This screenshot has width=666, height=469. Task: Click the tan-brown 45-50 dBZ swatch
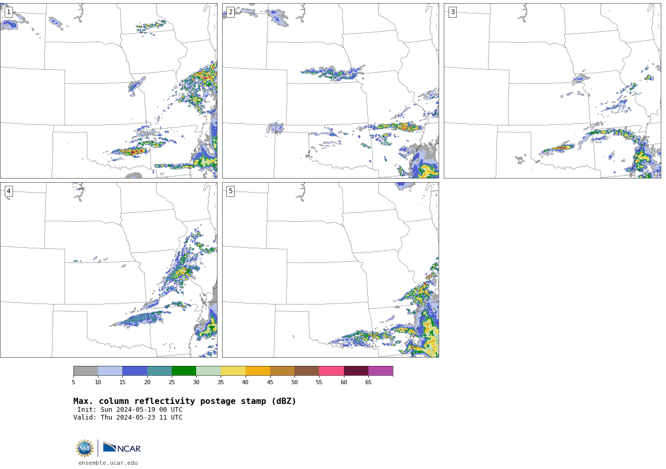pyautogui.click(x=282, y=371)
